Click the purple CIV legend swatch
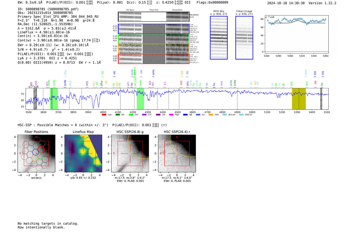 144,115
